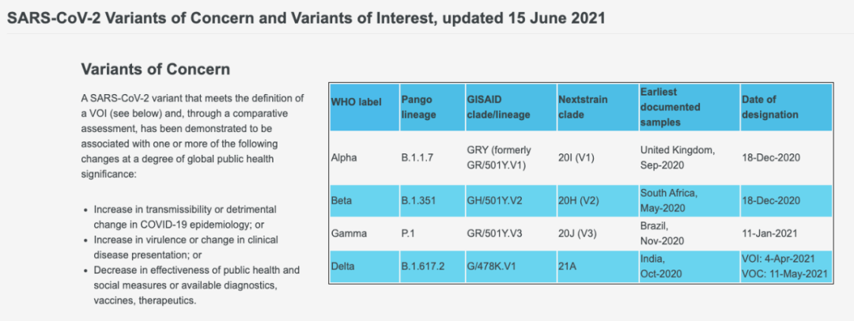Screen dimensions: 854x321
Task: Click the B.1.617.2 lineage cell
Action: pyautogui.click(x=422, y=266)
